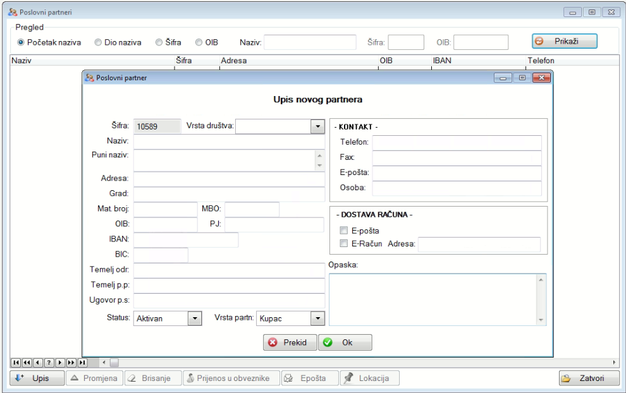Click the horizontal scrollbar thumb at bottom

114,363
